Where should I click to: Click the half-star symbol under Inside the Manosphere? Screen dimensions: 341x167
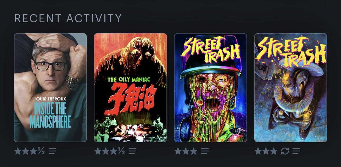(41, 151)
